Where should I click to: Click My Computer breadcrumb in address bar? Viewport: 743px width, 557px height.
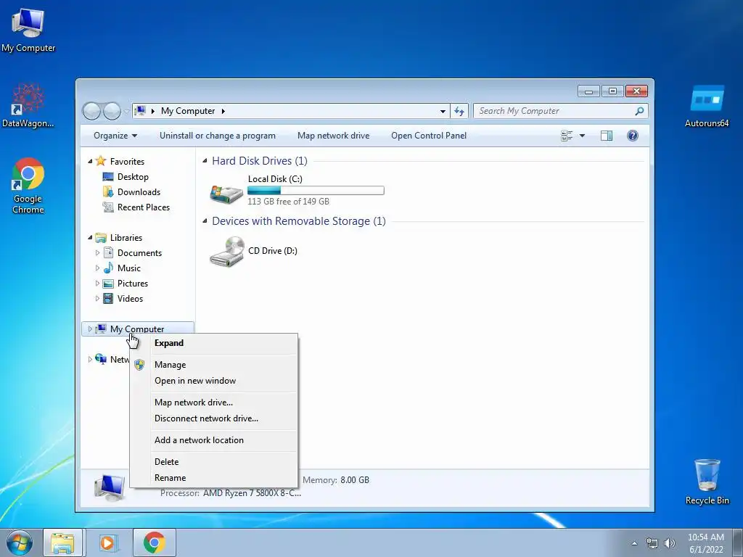(x=188, y=111)
